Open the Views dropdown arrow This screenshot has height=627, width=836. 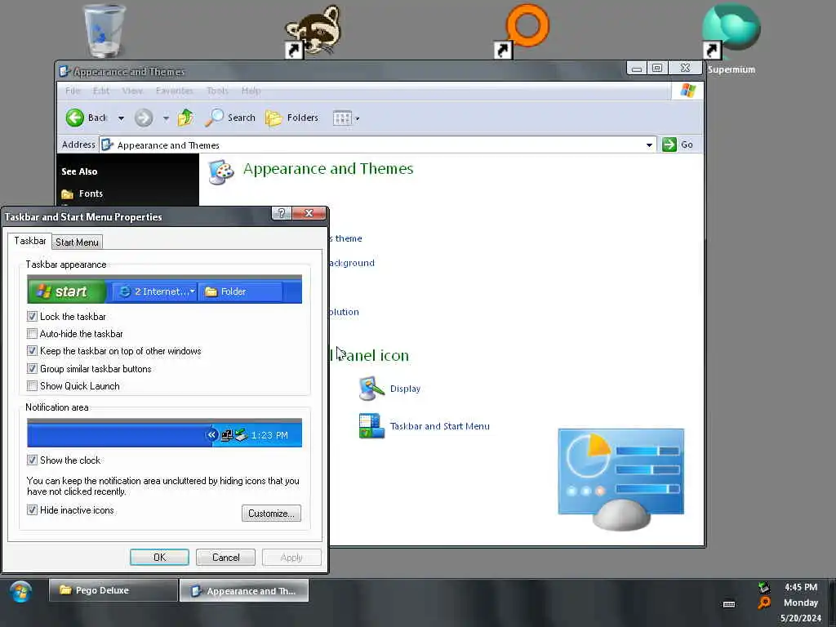(x=358, y=118)
